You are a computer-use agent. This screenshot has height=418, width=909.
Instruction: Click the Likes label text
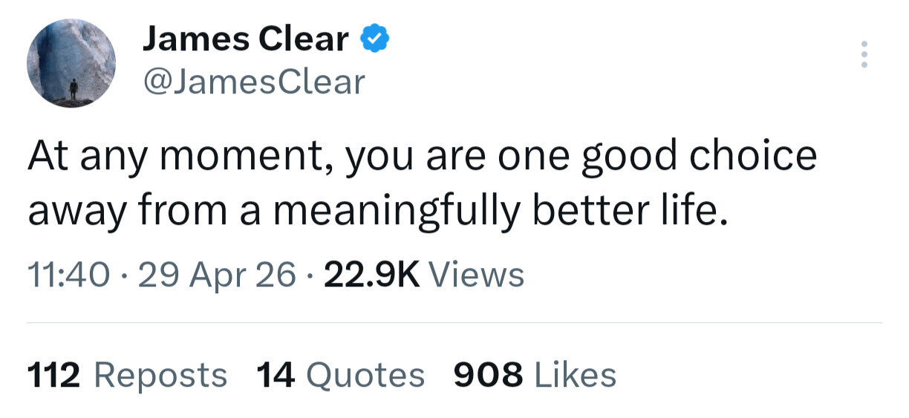point(576,375)
